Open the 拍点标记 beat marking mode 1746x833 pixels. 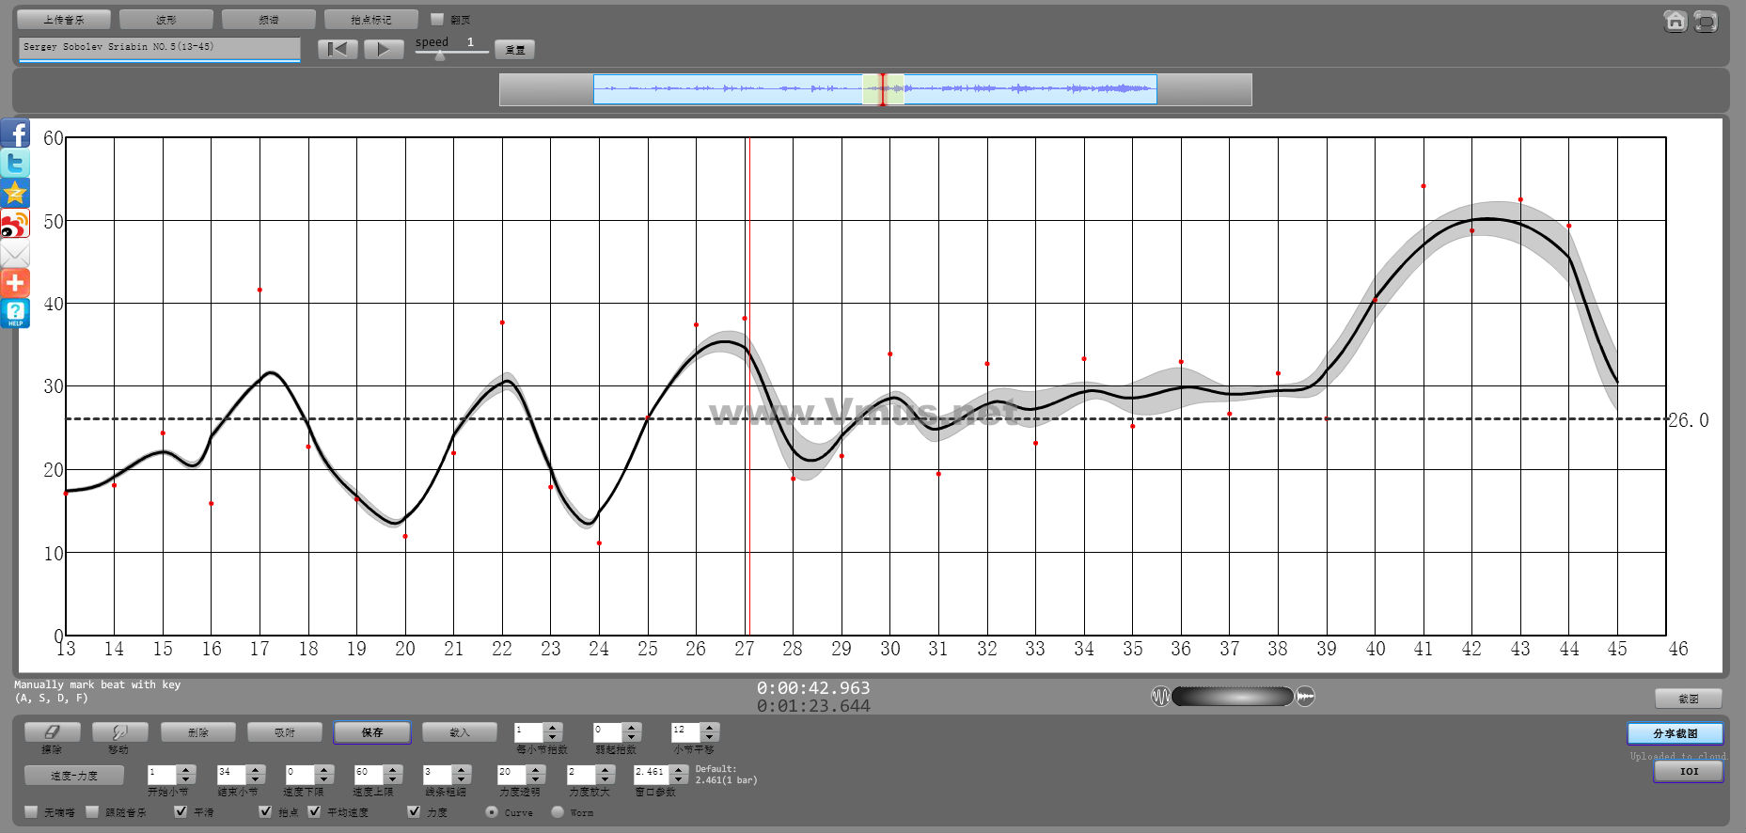(x=371, y=19)
